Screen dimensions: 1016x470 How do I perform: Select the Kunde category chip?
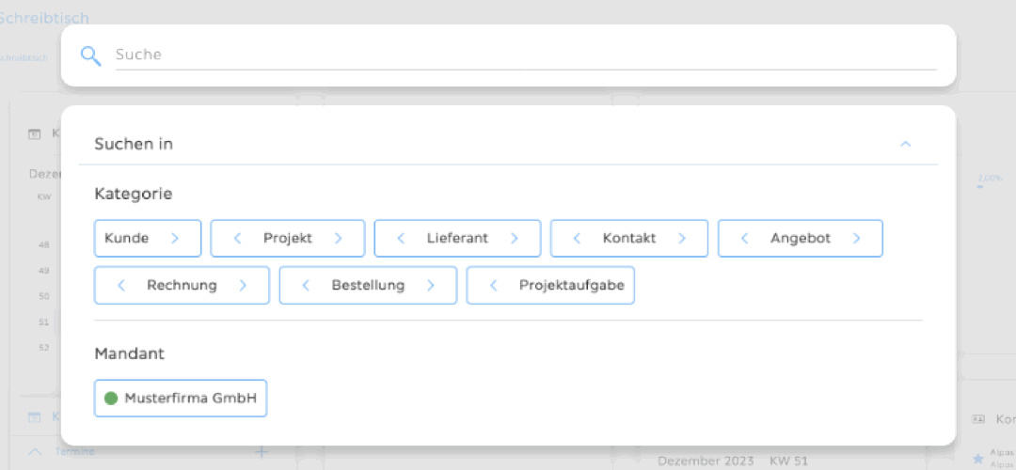click(127, 239)
